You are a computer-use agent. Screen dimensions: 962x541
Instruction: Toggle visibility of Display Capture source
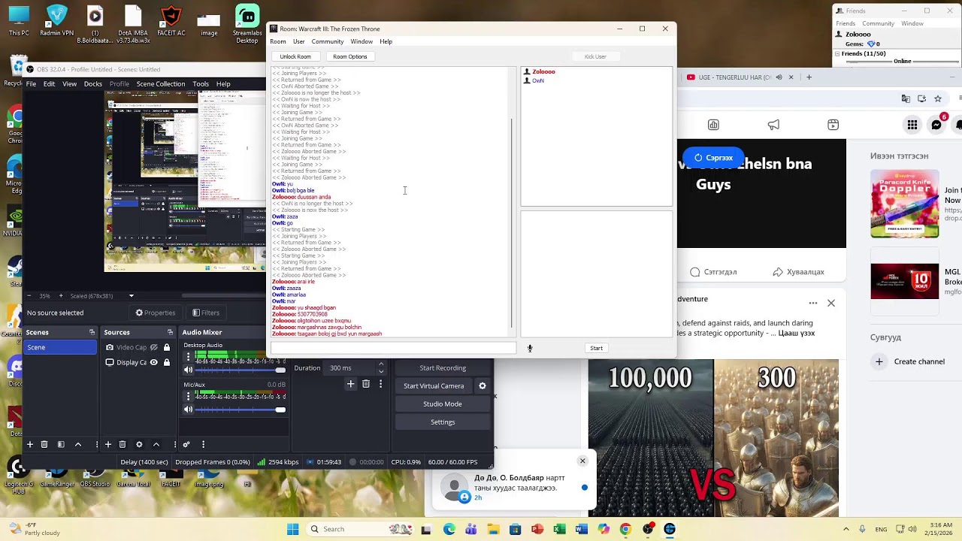click(154, 362)
